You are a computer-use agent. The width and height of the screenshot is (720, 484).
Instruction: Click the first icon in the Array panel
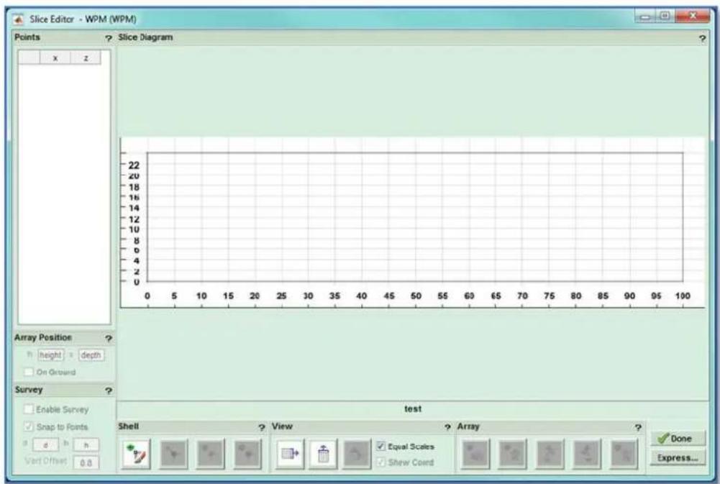coord(475,454)
